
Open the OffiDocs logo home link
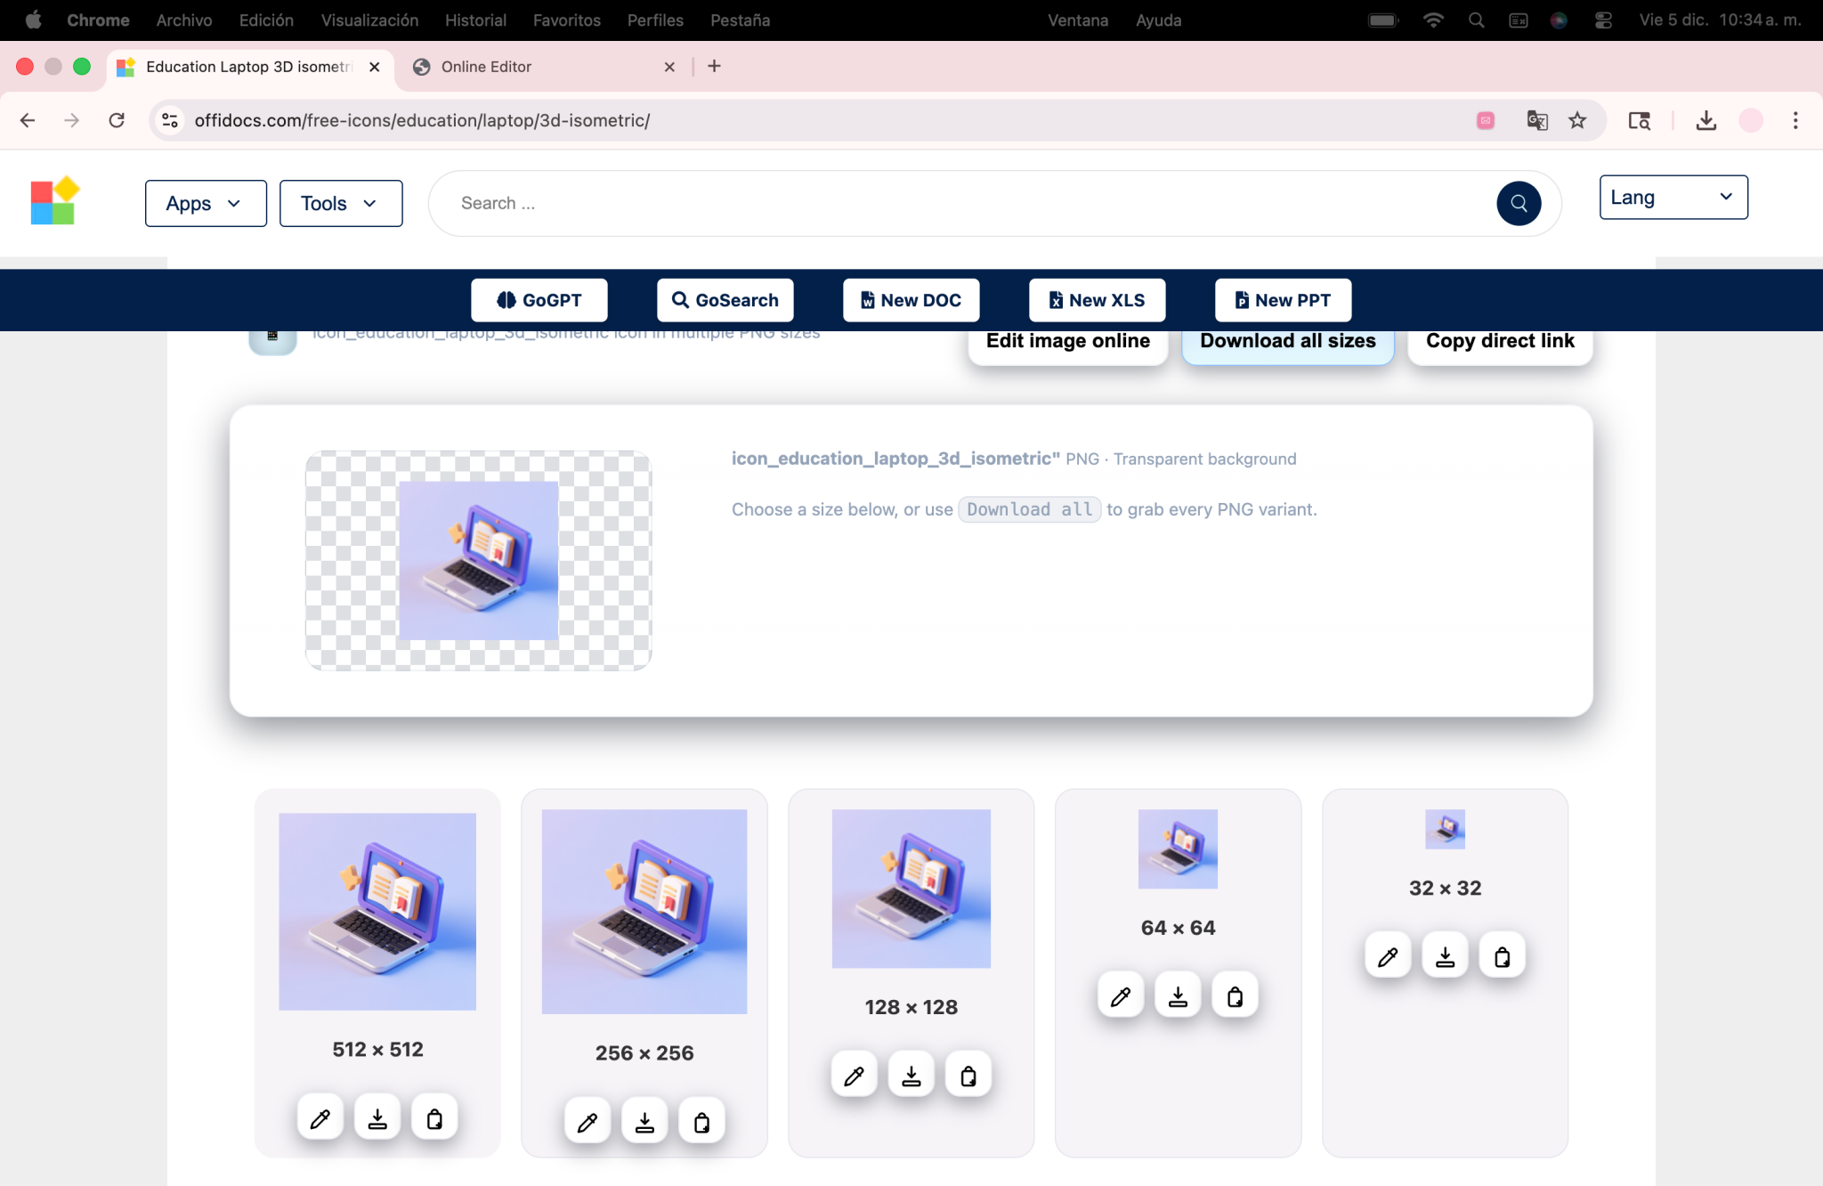click(x=55, y=201)
